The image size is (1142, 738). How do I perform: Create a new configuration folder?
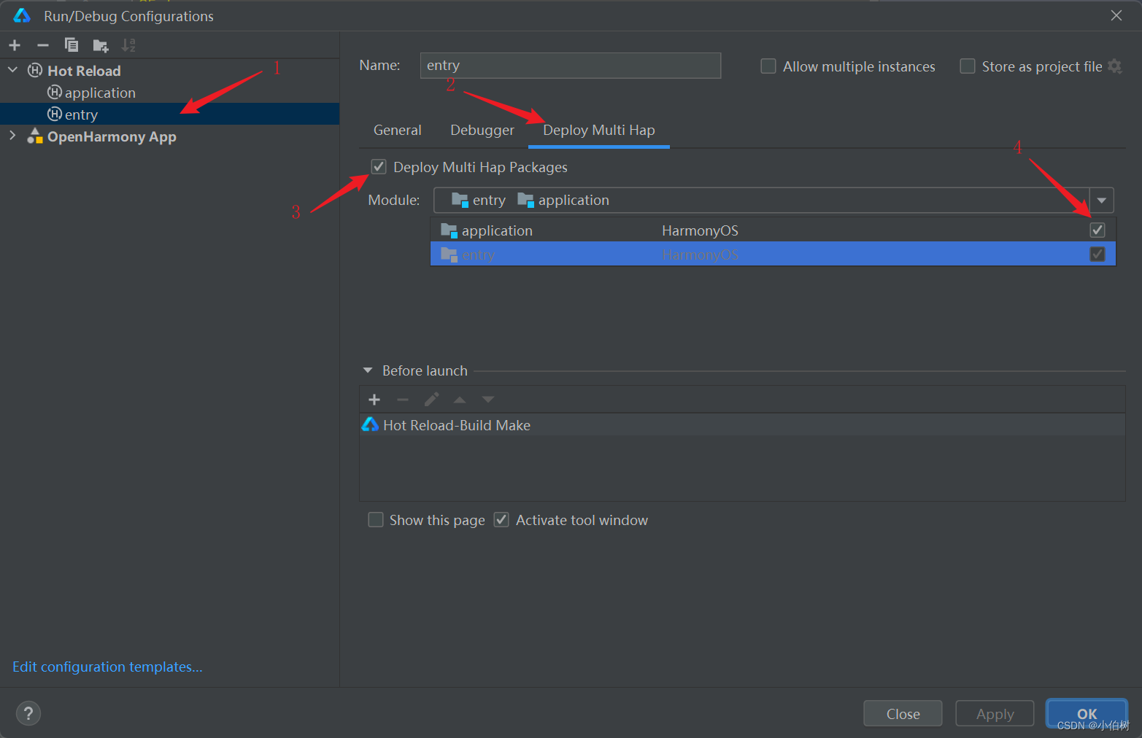101,46
